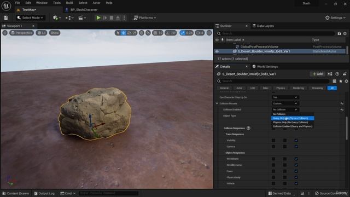Open the Can Character Step Up On dropdown
This screenshot has height=197, width=350.
(x=285, y=97)
